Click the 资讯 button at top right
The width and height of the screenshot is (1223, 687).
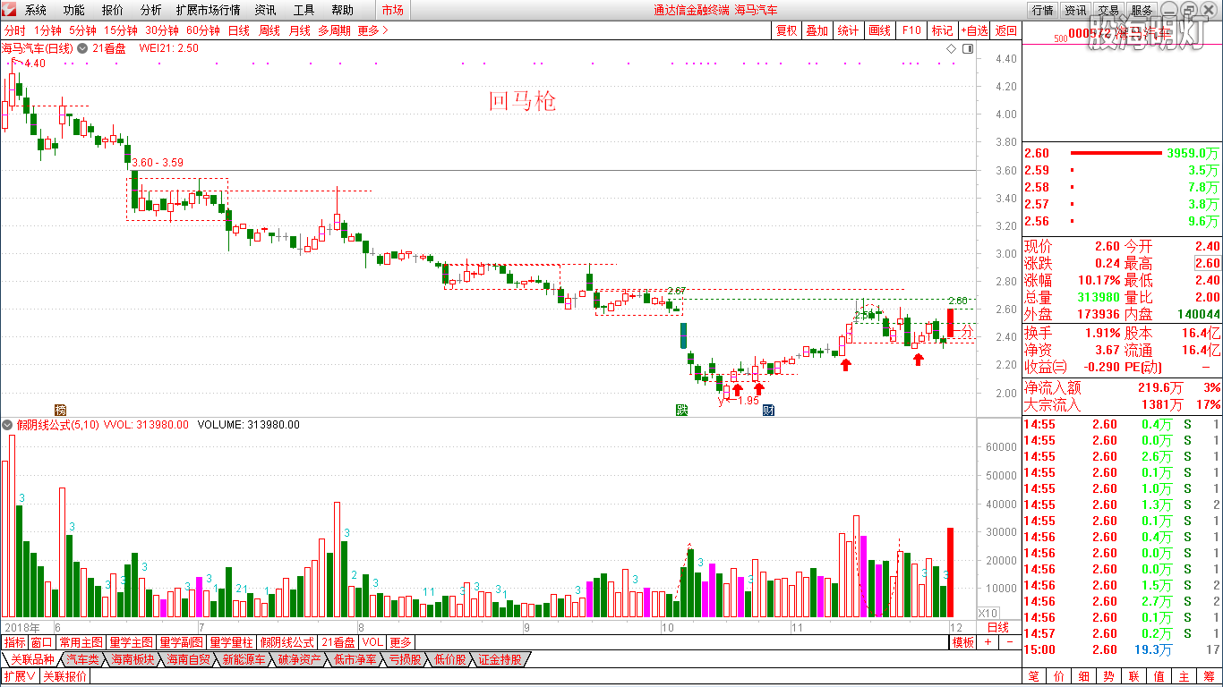[x=1075, y=11]
